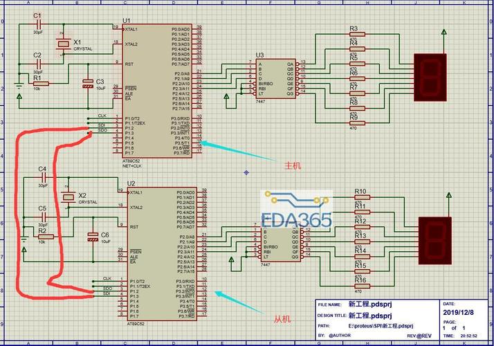Select resistor R5
This screenshot has height=346, width=494.
coord(357,64)
